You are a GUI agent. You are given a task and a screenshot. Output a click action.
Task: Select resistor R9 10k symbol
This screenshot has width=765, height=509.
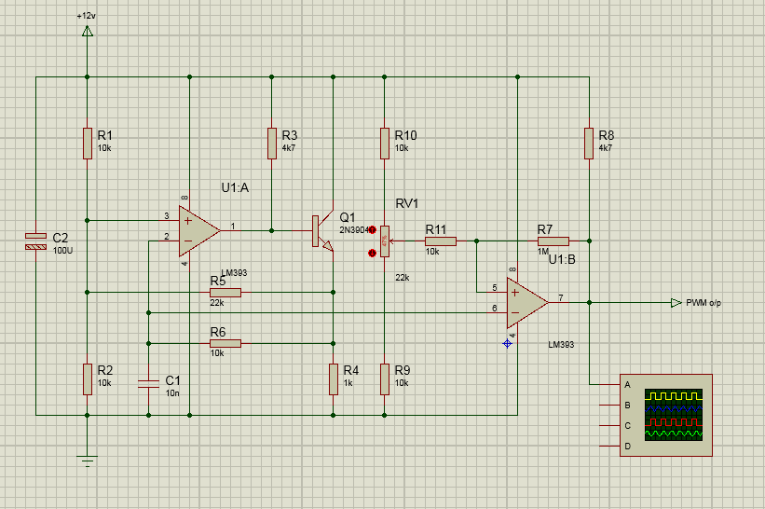pos(385,379)
